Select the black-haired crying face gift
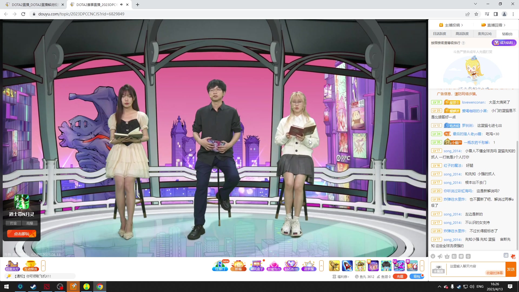Screen dimensions: 519x292 386,266
